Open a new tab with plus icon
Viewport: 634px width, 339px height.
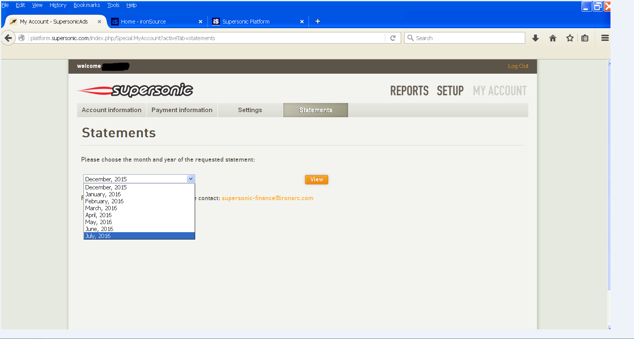tap(318, 21)
